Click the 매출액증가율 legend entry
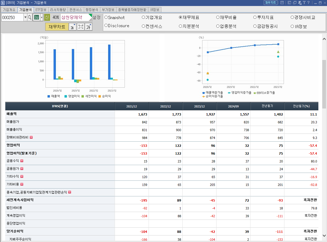327x242 pixels. (213, 93)
